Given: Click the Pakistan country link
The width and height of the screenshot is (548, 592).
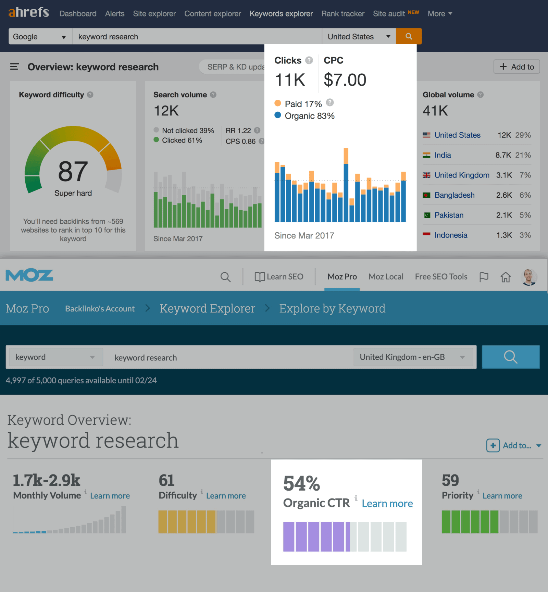Looking at the screenshot, I should (x=449, y=215).
